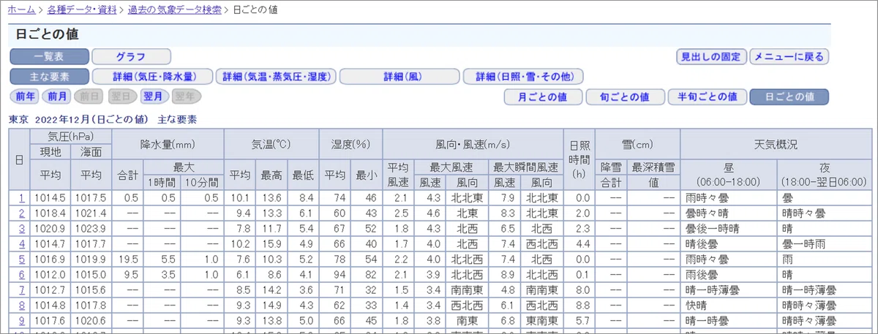This screenshot has height=334, width=878.
Task: Click 快晴 daytime weather for day 8
Action: [697, 305]
